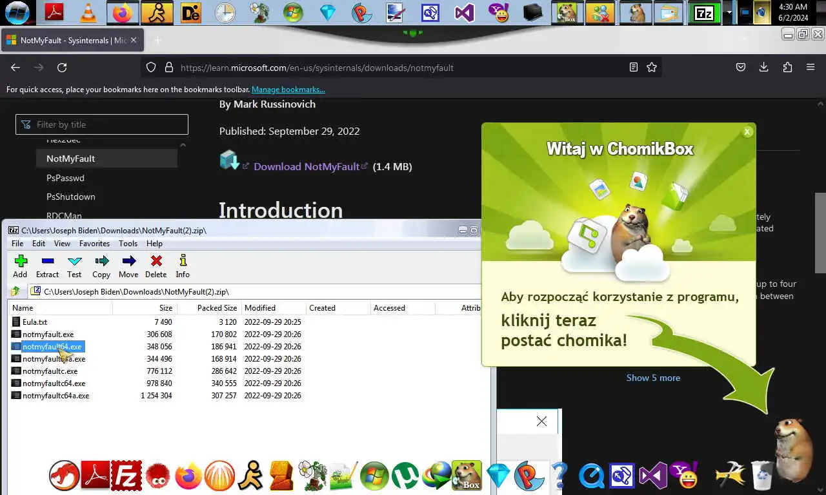Close the ChomikBox welcome popup
Viewport: 826px width, 495px height.
pos(747,131)
